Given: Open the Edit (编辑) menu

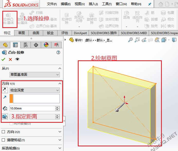Looking at the screenshot, I should pyautogui.click(x=65, y=4).
